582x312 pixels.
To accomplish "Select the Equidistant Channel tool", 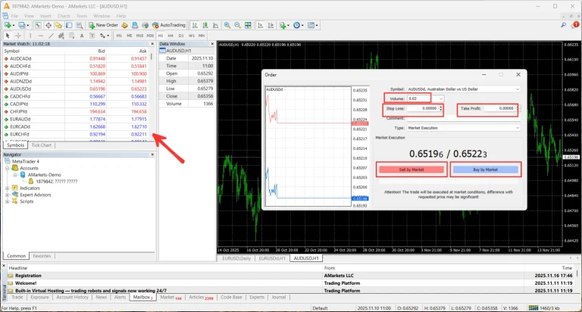I will (61, 36).
